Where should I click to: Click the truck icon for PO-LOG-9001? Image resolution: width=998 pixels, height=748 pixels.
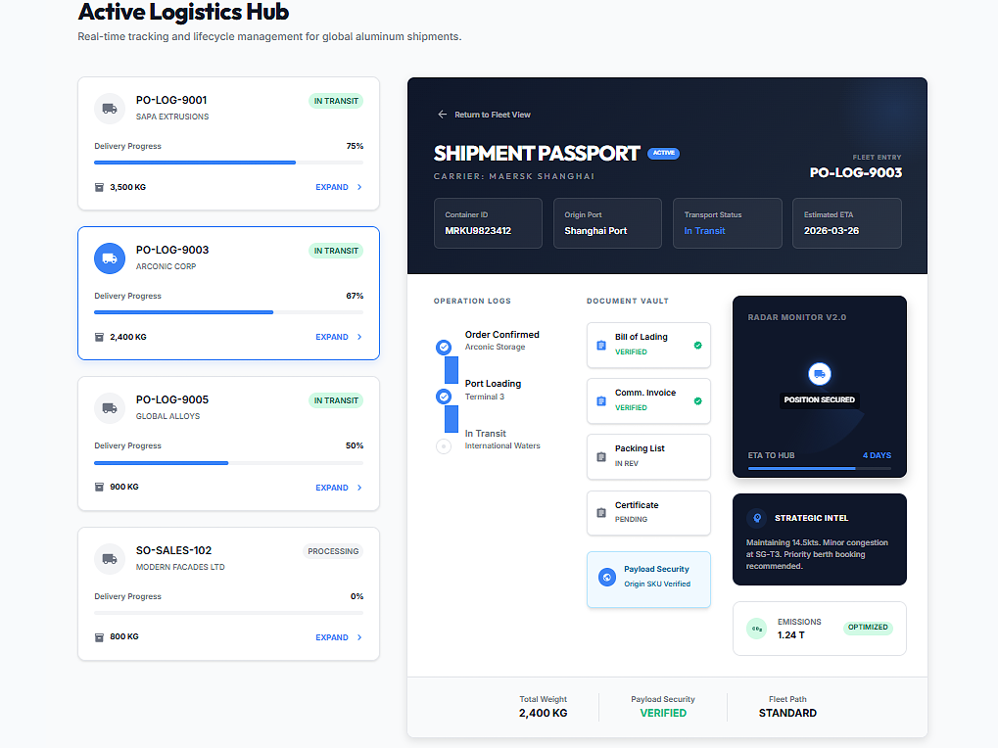(110, 108)
